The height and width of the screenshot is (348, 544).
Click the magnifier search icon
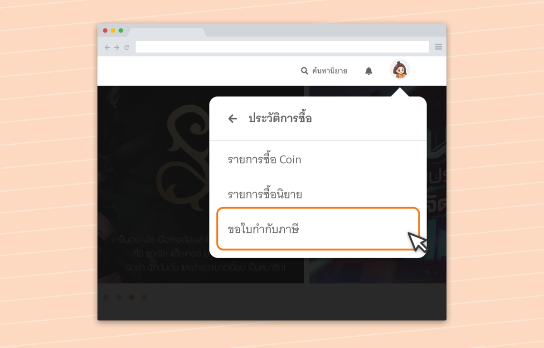coord(305,71)
